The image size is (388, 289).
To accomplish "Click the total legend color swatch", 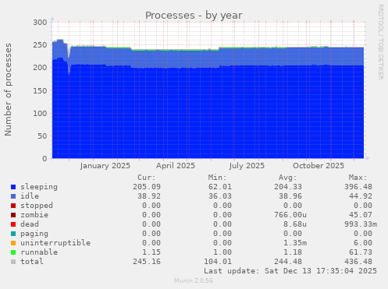I will pos(13,262).
